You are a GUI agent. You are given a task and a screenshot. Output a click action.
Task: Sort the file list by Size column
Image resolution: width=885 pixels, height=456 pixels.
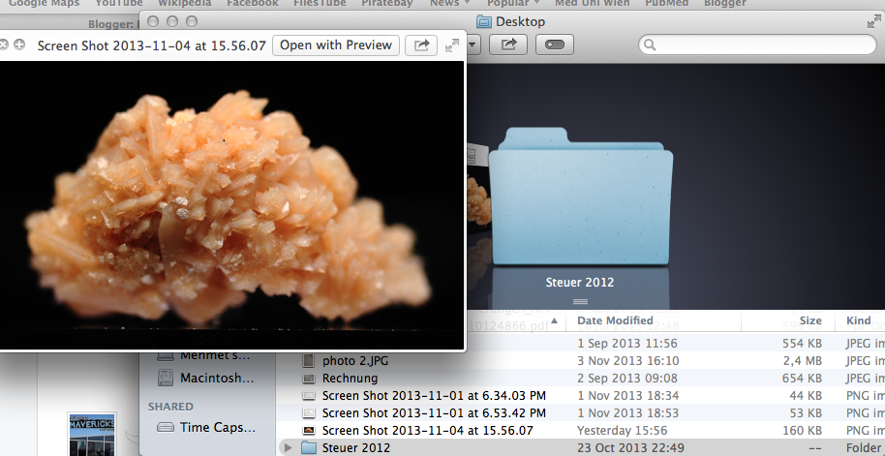tap(809, 320)
